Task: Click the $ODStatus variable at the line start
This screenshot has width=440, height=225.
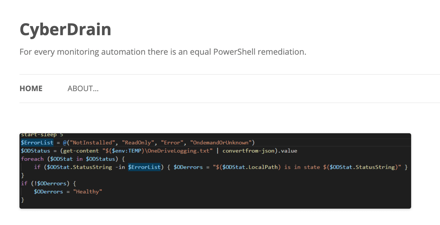Action: [x=35, y=151]
